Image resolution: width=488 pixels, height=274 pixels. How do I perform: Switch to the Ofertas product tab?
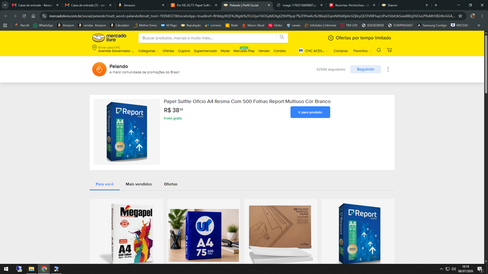171,184
